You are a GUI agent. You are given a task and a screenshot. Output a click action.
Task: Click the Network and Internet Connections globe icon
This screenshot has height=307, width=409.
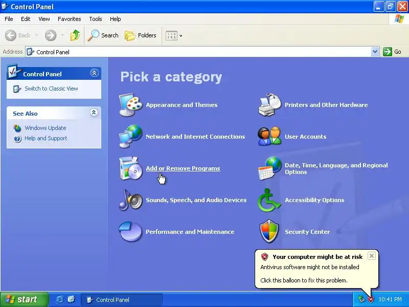click(131, 136)
